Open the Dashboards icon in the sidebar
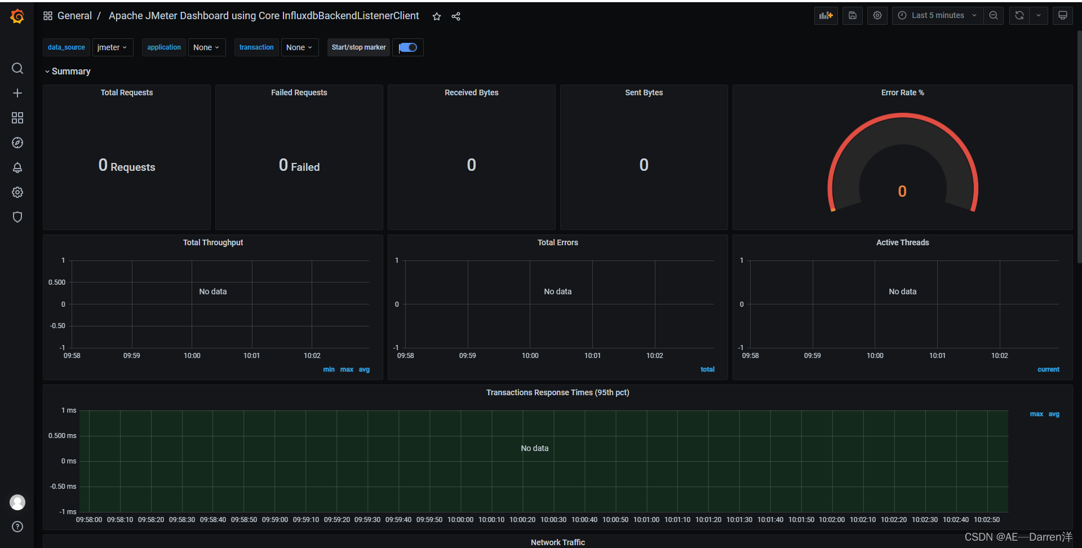Image resolution: width=1082 pixels, height=548 pixels. (17, 118)
